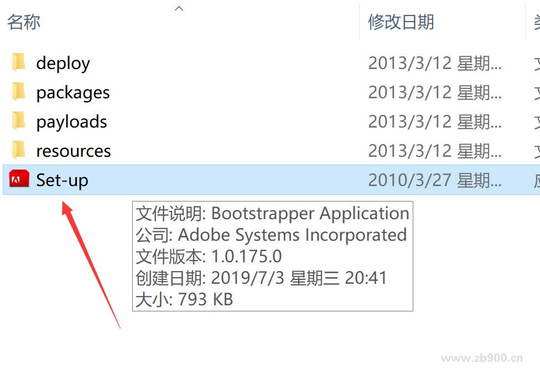This screenshot has height=376, width=540.
Task: Sort by the 名称 column header
Action: pos(24,22)
